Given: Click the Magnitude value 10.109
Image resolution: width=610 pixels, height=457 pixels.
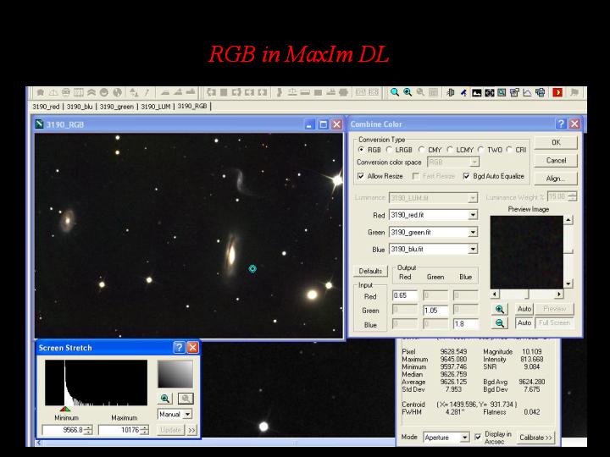Looking at the screenshot, I should [531, 351].
